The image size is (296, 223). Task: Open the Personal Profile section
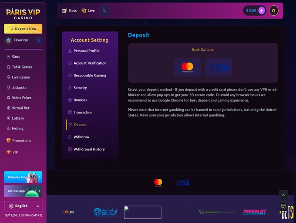87,51
